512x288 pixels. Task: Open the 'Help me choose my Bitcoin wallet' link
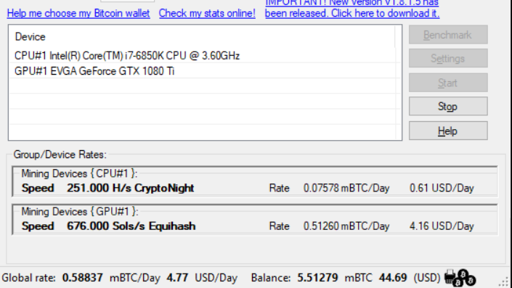tap(78, 13)
